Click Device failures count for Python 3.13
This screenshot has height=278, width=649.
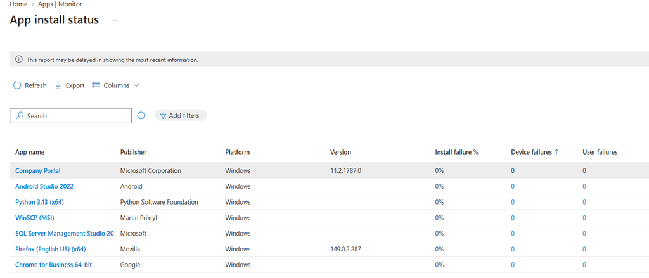[x=513, y=202]
